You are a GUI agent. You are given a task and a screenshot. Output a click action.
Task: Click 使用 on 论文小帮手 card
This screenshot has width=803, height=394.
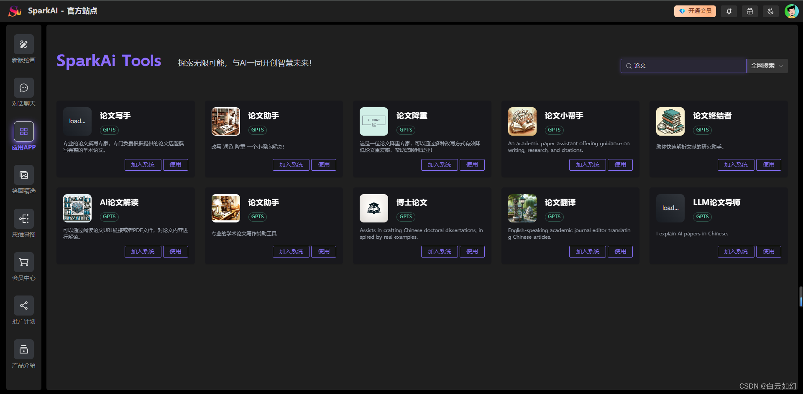[x=620, y=165]
